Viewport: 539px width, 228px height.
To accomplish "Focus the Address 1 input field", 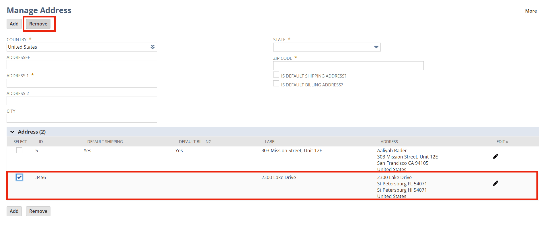I will 82,83.
